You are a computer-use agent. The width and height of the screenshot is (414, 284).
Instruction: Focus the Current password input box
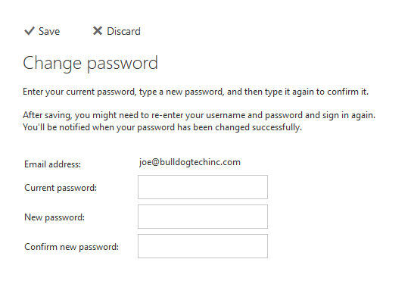click(203, 187)
